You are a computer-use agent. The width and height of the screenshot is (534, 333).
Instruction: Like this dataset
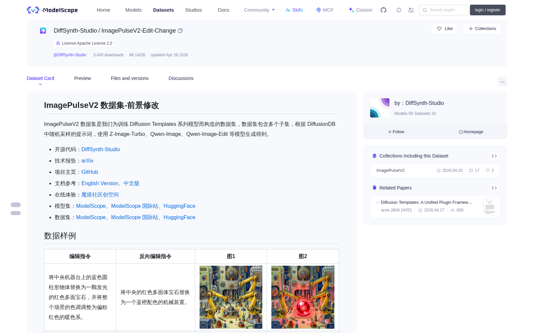pos(444,29)
